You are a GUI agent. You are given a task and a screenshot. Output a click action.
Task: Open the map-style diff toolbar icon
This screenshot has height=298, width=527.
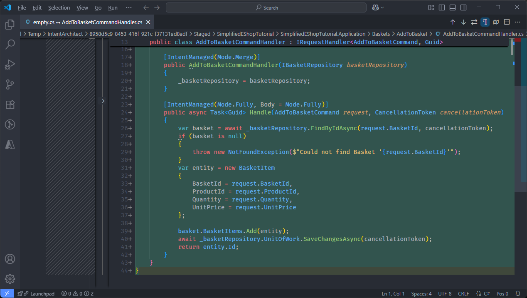click(496, 22)
